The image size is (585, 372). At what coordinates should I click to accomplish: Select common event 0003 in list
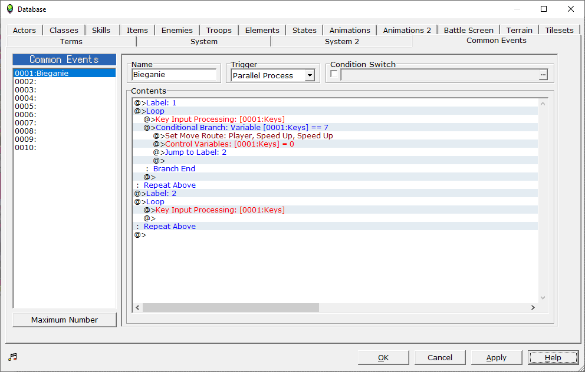(64, 89)
